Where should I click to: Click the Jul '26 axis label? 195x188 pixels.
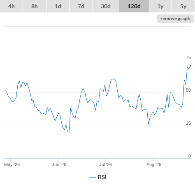click(105, 164)
